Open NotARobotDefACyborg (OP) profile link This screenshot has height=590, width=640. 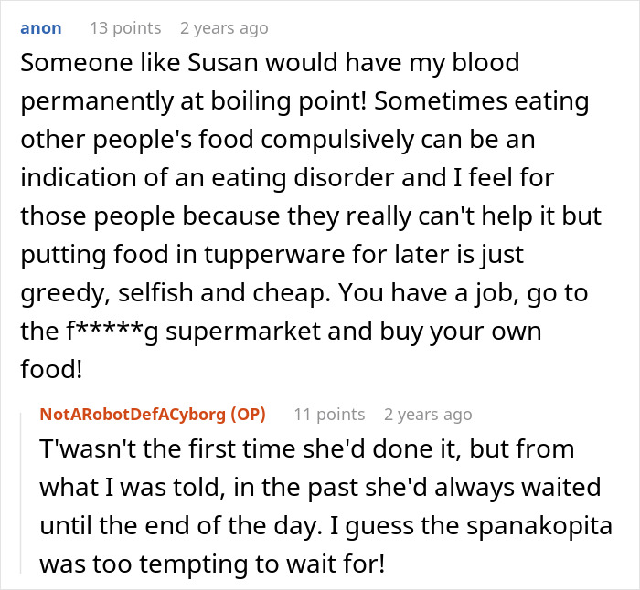[153, 414]
